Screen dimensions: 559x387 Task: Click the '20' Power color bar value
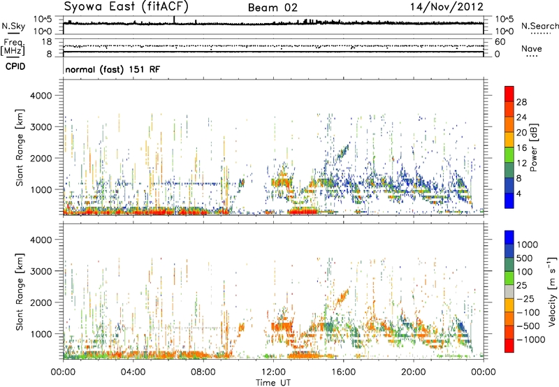coord(521,133)
